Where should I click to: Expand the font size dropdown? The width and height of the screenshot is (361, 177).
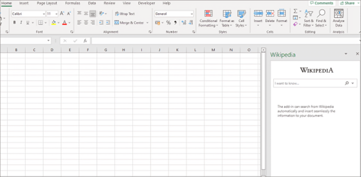click(x=56, y=14)
